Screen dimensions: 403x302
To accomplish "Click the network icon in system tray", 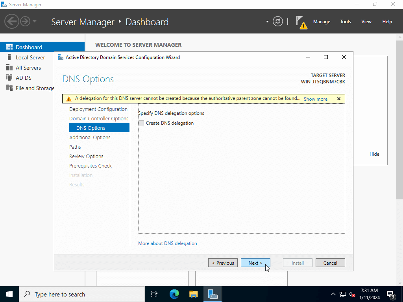I will (x=343, y=294).
